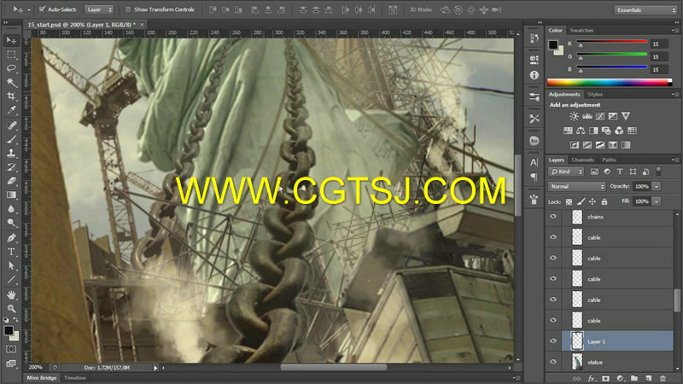Select the Layer 1 layer

[x=617, y=340]
